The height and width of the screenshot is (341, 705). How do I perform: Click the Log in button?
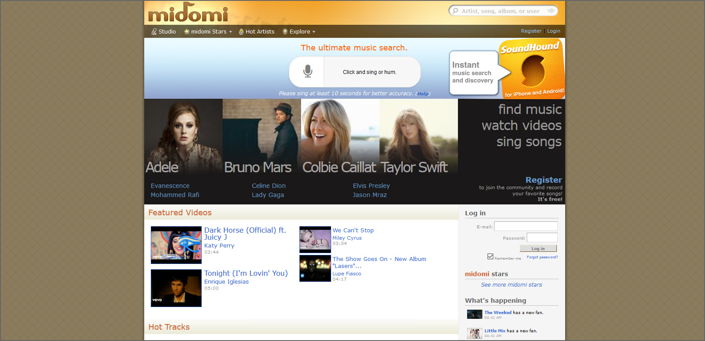coord(538,248)
